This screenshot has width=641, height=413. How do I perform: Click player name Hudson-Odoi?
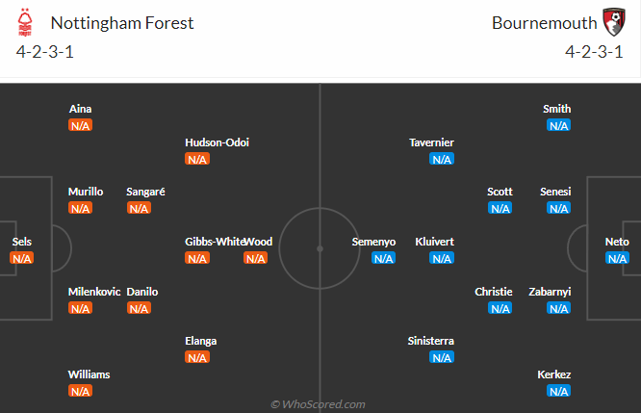217,142
